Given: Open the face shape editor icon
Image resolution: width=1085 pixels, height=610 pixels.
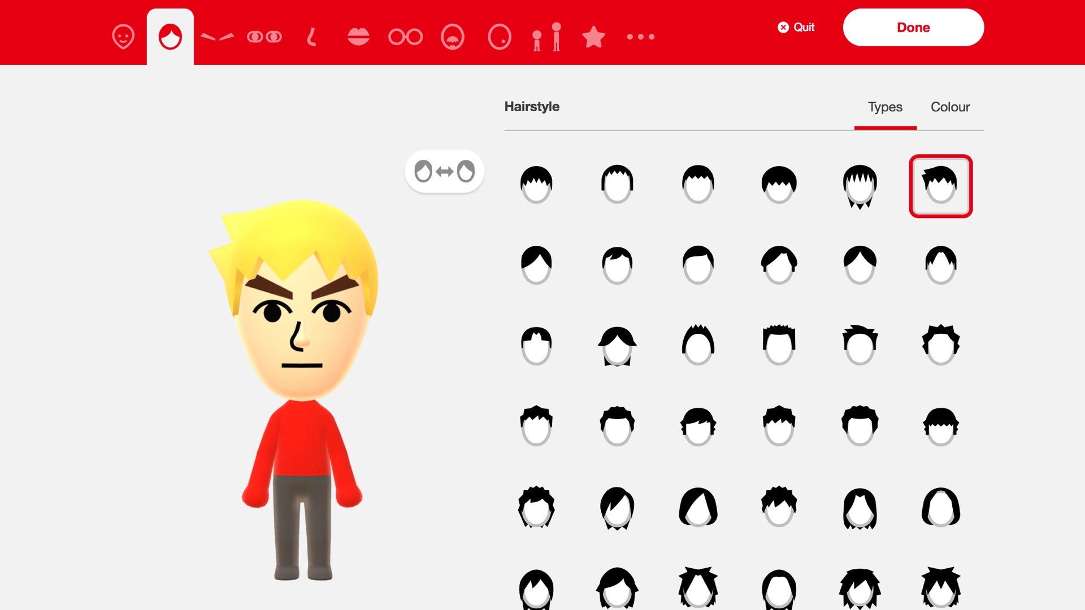Looking at the screenshot, I should (123, 37).
